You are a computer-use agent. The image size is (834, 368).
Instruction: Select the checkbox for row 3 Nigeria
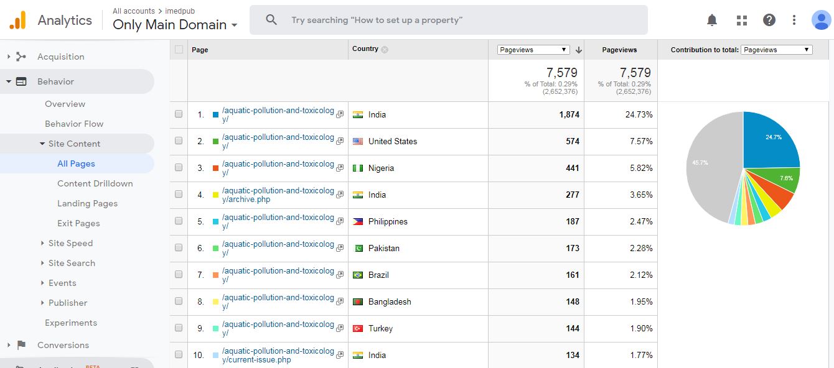[179, 168]
